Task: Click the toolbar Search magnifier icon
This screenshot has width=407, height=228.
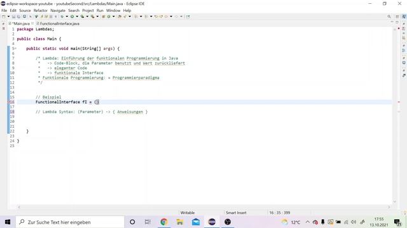Action: click(389, 16)
